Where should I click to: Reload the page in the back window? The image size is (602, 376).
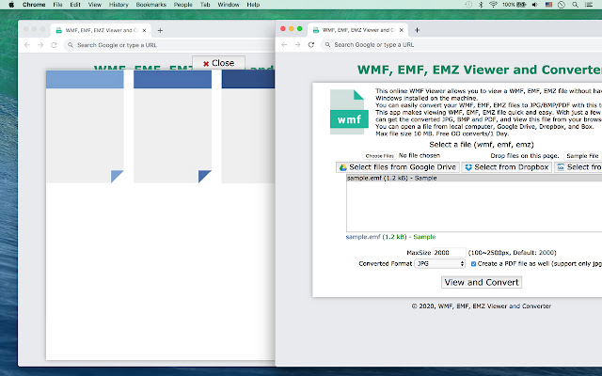click(x=55, y=45)
